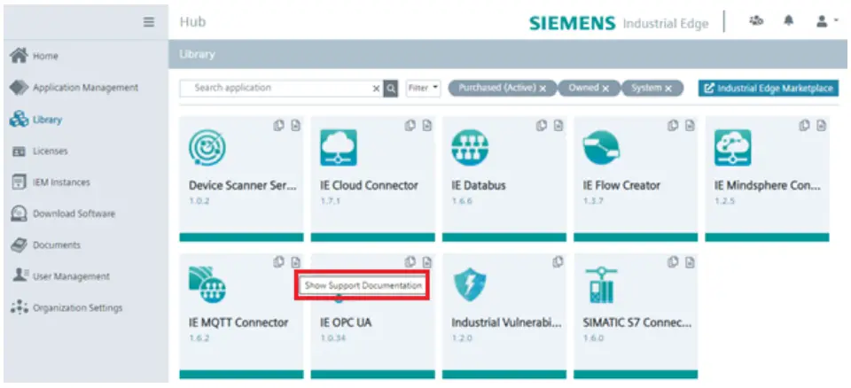Open the user account dropdown

[828, 22]
